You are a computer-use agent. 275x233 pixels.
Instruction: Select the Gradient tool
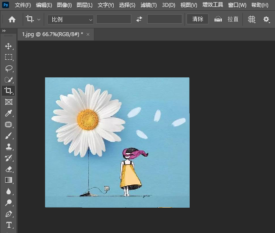point(8,180)
